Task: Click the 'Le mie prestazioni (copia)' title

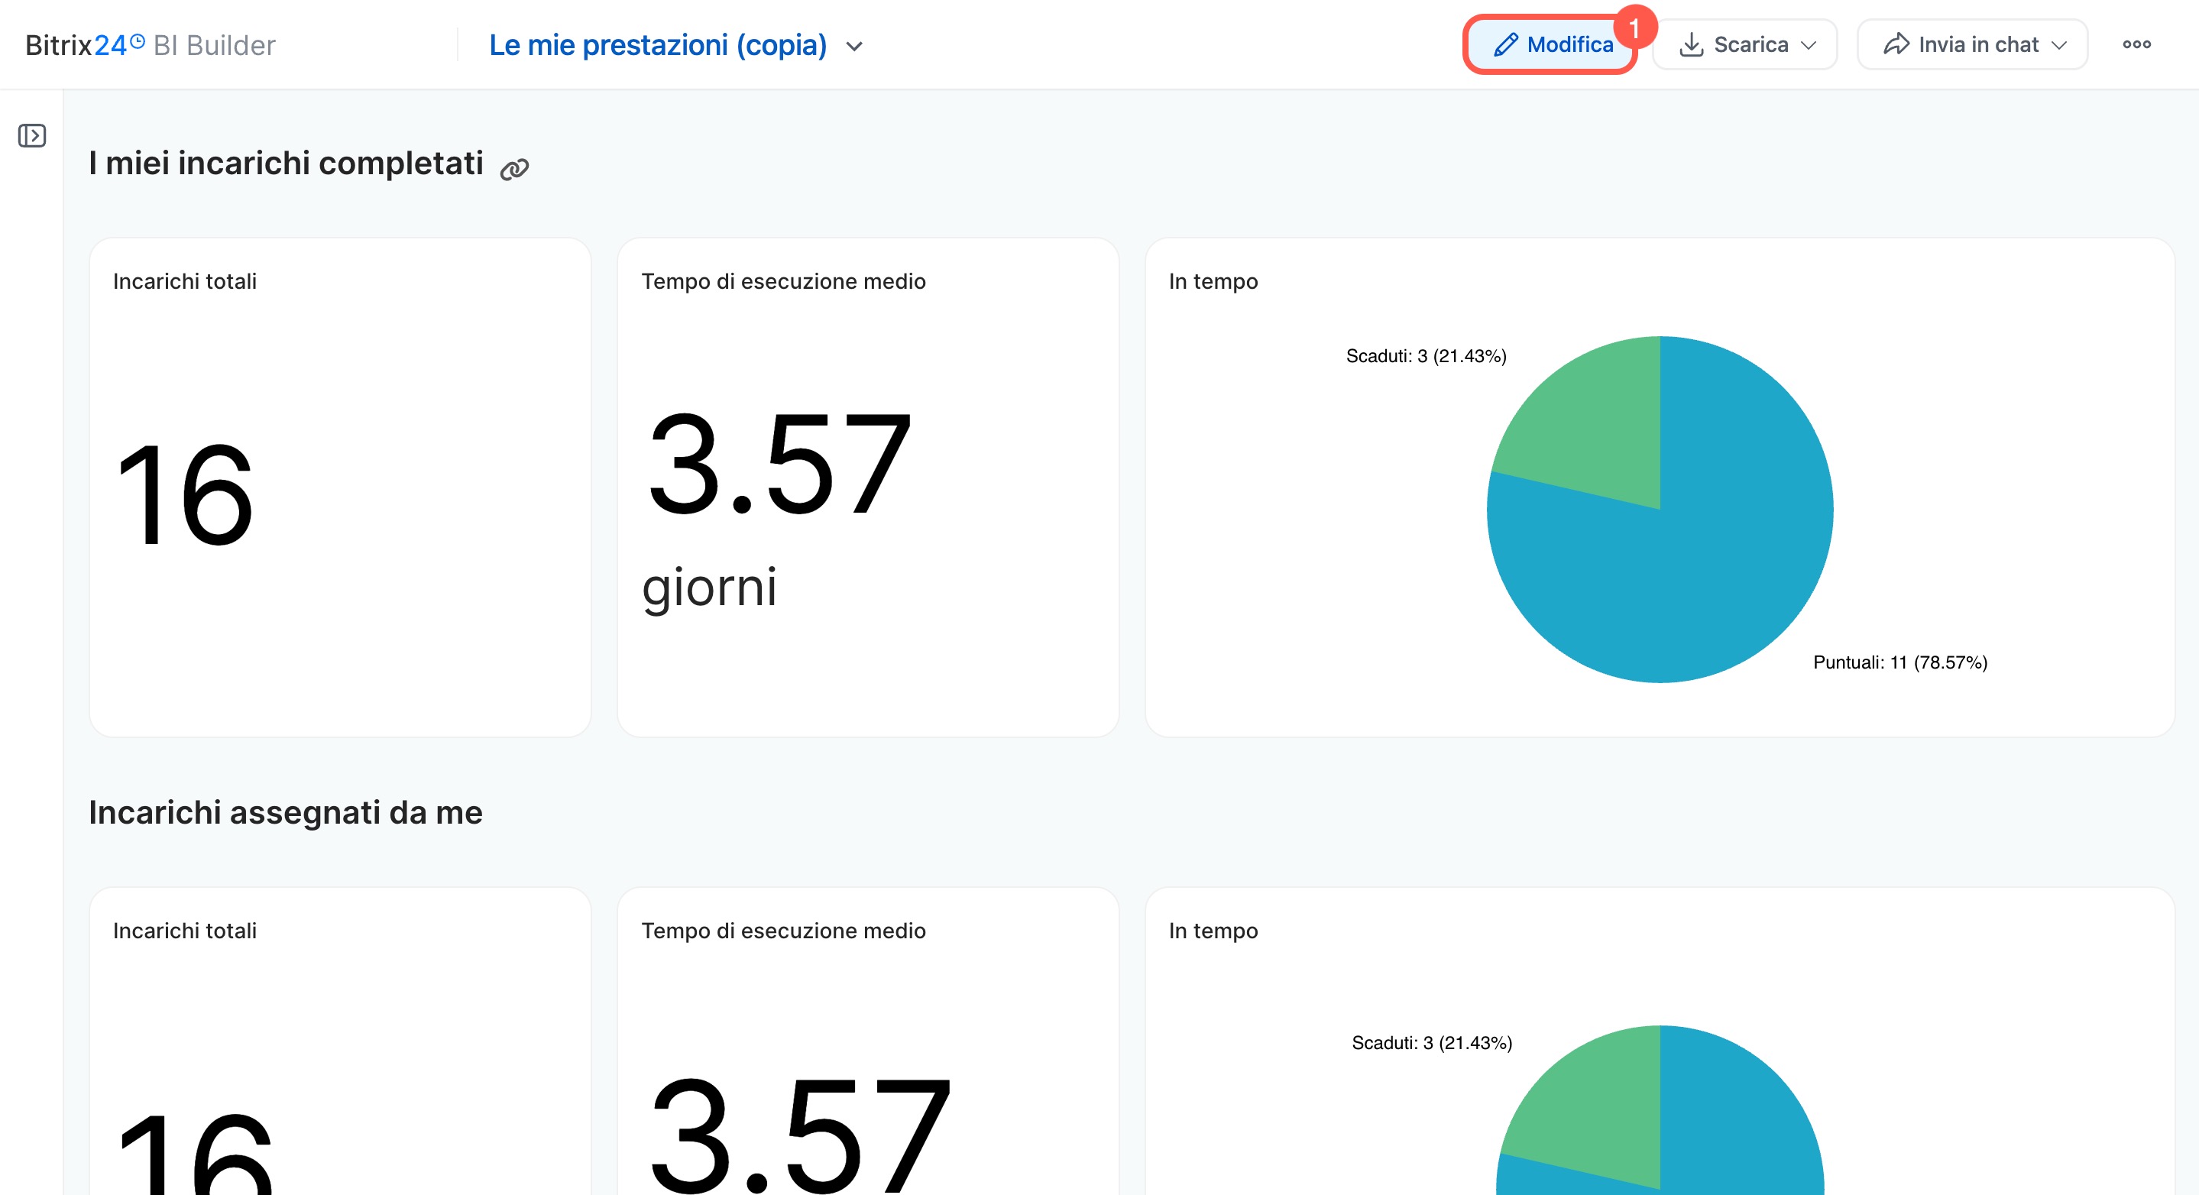Action: [657, 44]
